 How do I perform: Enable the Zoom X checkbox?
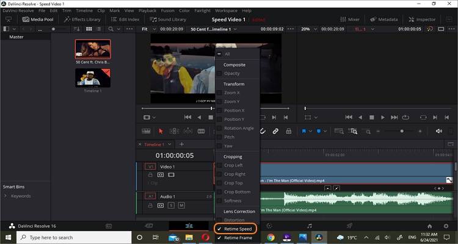click(x=219, y=93)
